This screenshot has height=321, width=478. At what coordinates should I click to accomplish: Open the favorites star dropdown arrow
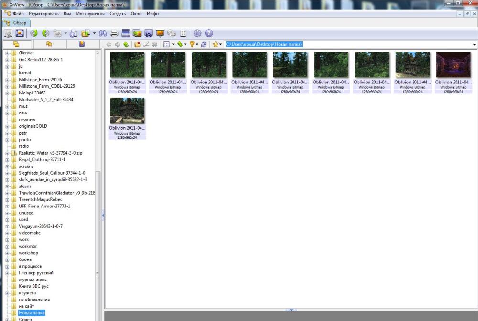220,45
